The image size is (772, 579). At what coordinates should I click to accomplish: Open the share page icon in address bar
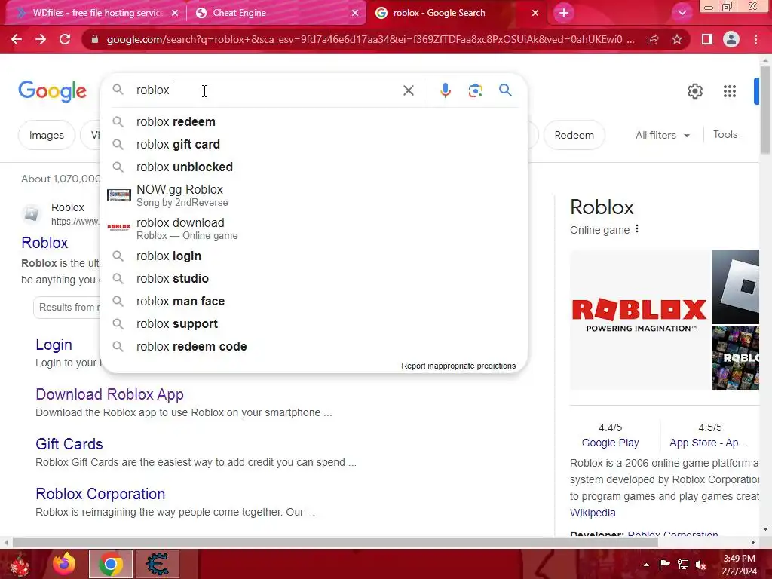[x=653, y=39]
